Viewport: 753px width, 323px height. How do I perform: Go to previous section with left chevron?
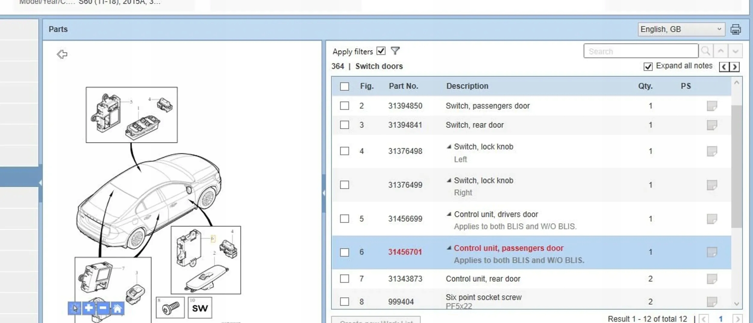724,67
